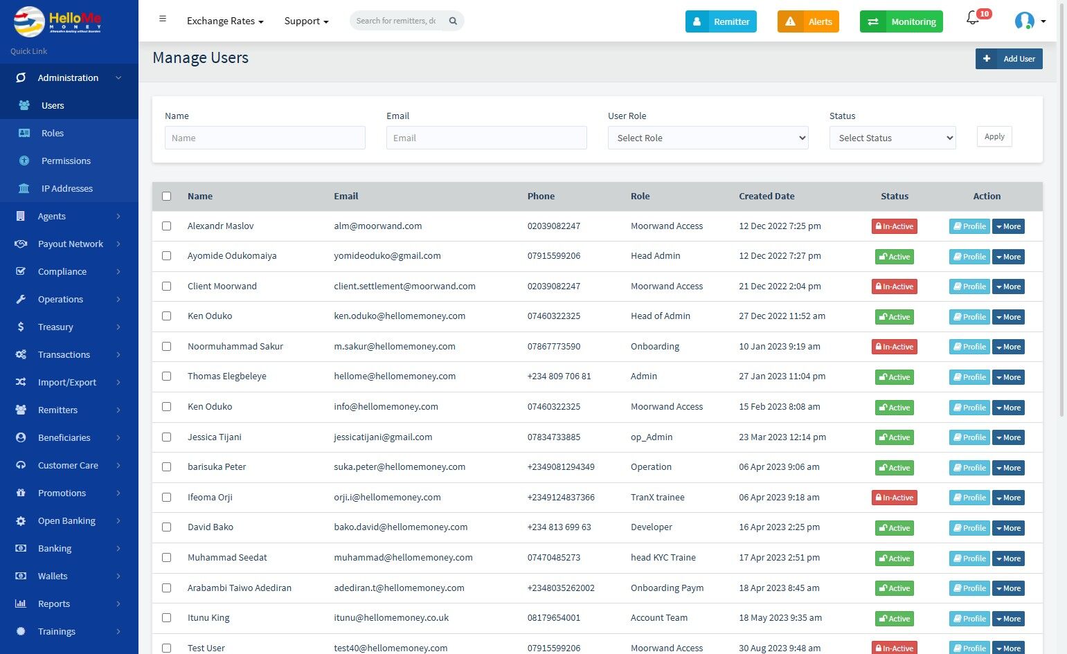
Task: Open More dropdown for Muhammad Seedat
Action: coord(1008,558)
